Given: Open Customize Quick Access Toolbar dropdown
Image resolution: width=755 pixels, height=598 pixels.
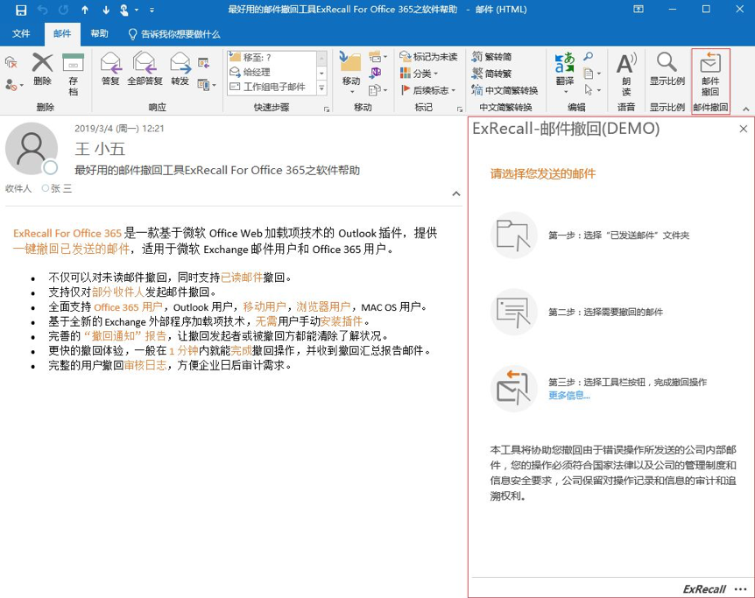Looking at the screenshot, I should [x=152, y=10].
